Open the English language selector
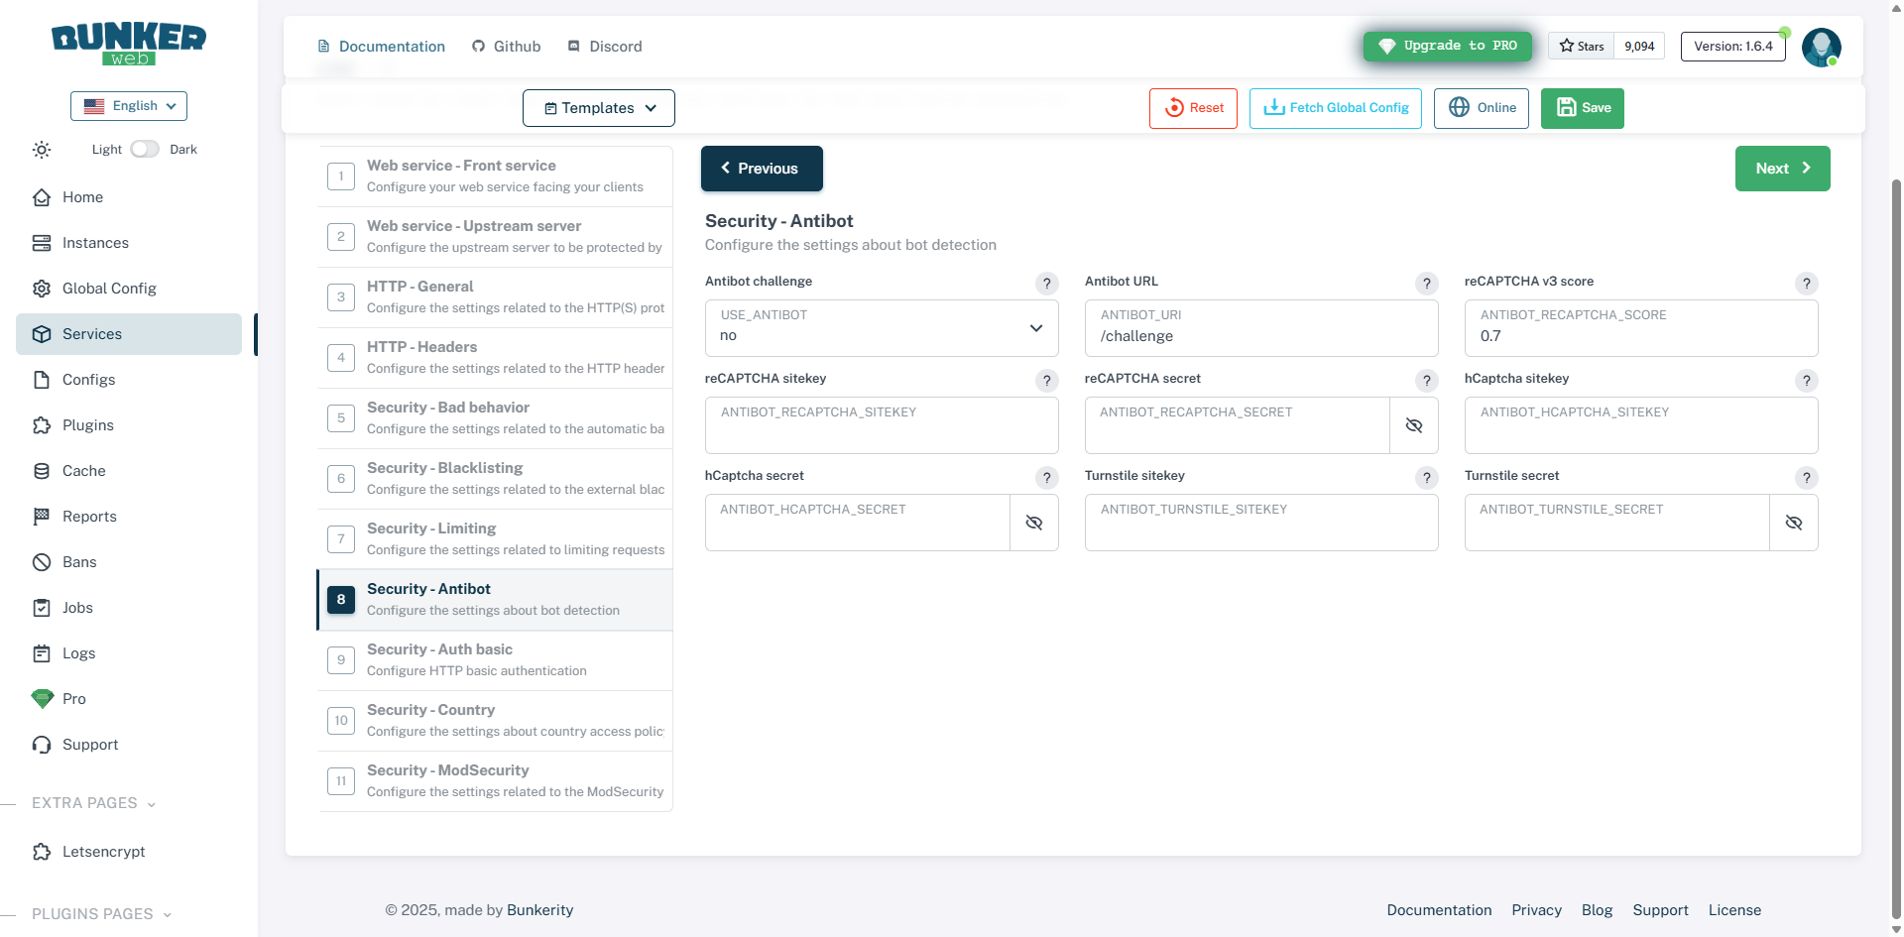 (x=129, y=106)
